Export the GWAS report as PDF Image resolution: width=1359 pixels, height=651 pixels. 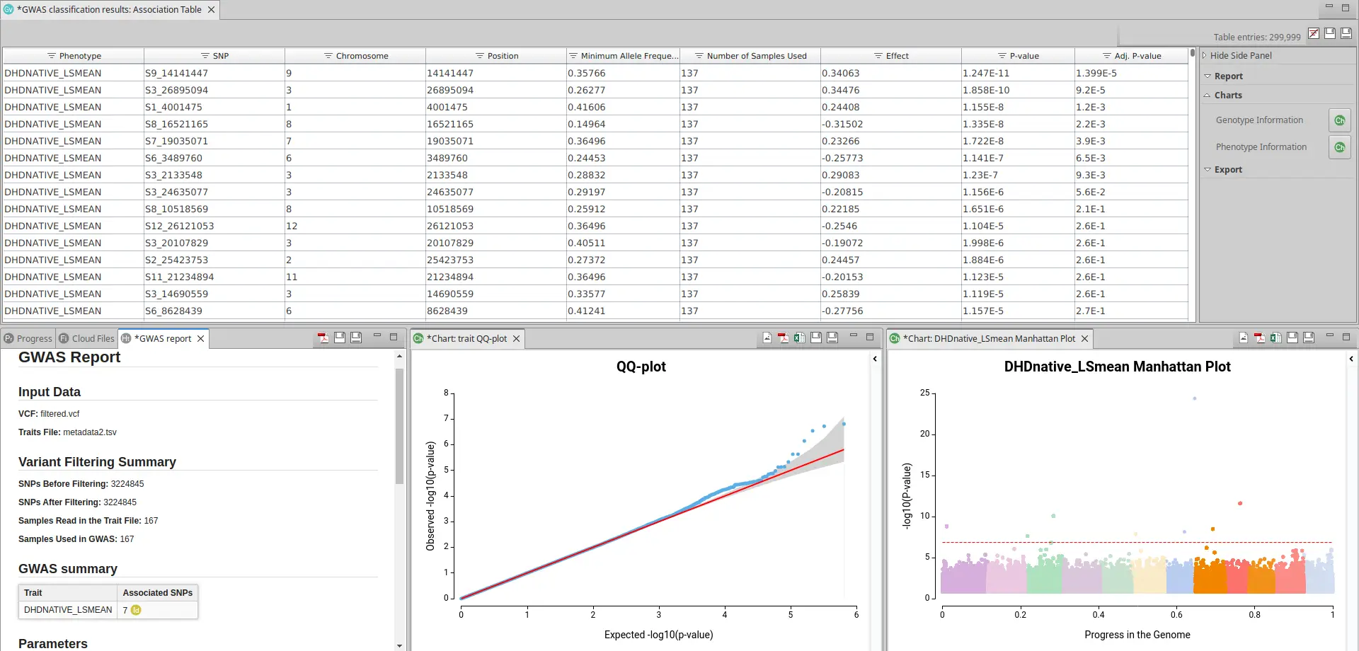(323, 338)
